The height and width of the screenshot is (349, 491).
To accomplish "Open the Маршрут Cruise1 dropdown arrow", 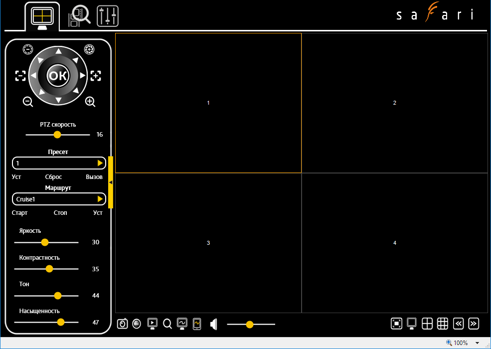I will (100, 199).
